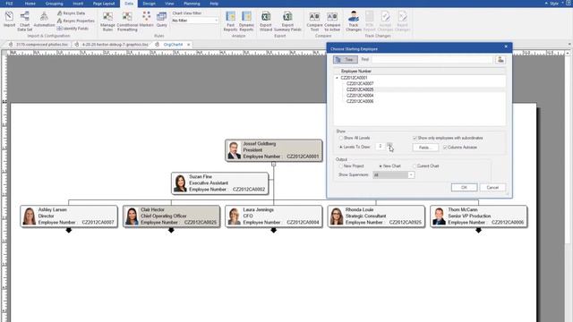The width and height of the screenshot is (573, 322).
Task: Open the File menu tab
Action: coord(9,4)
